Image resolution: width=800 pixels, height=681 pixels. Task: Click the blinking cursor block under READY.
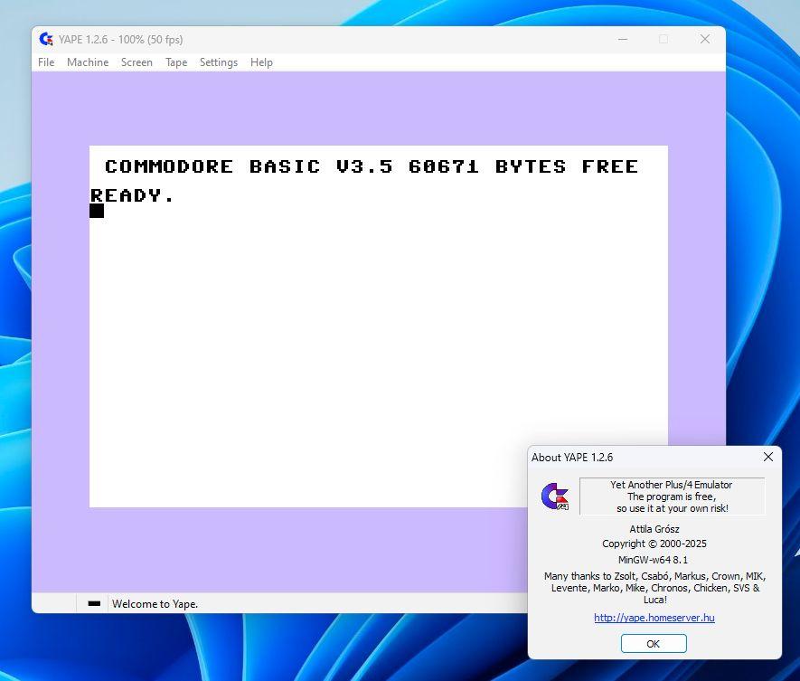[x=97, y=211]
